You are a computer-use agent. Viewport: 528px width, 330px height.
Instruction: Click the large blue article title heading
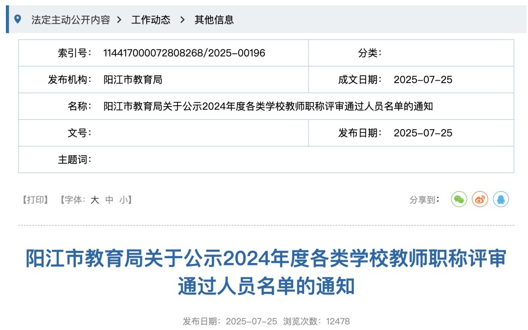coord(266,272)
